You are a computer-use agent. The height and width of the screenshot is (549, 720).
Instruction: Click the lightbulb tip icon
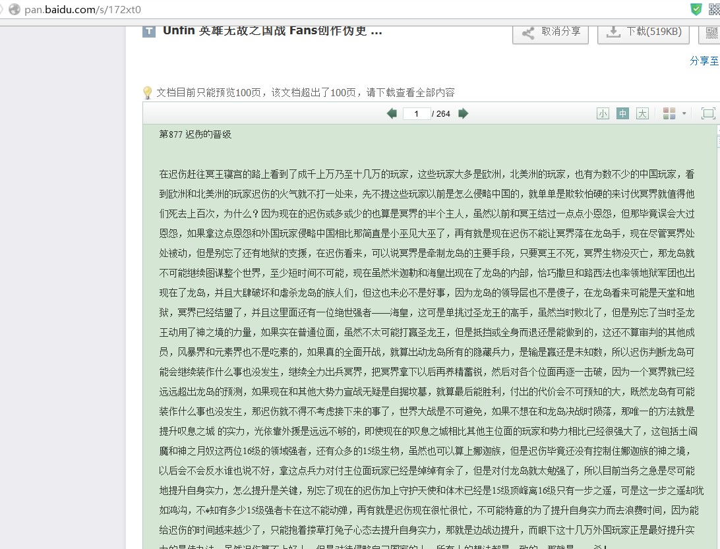[148, 93]
